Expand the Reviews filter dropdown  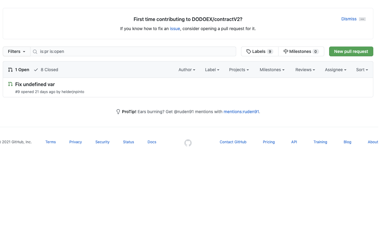point(305,70)
